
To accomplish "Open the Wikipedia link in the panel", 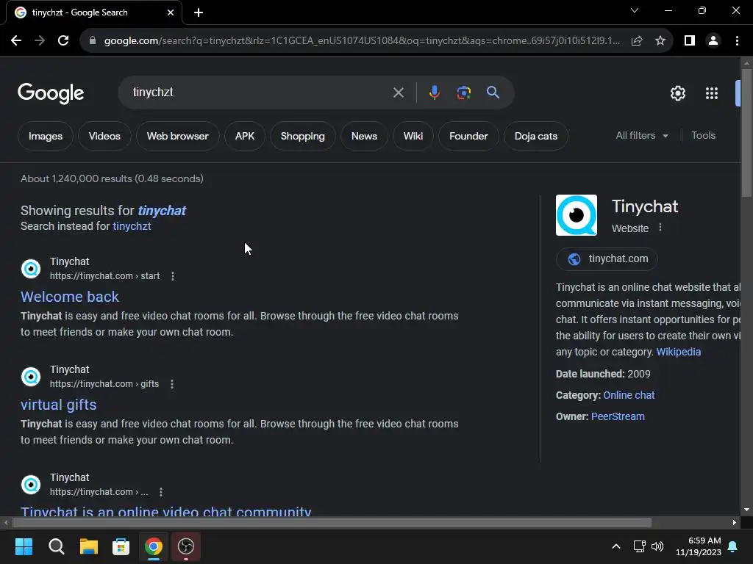I will (x=679, y=352).
